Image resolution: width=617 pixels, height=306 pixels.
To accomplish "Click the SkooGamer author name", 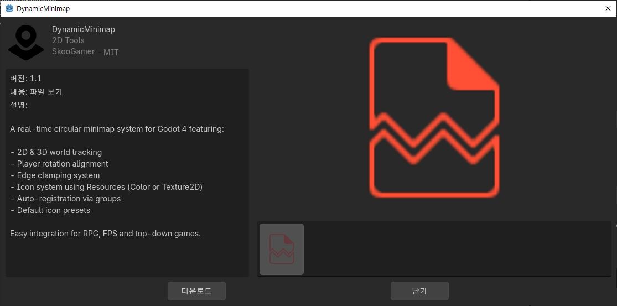I will pos(73,51).
